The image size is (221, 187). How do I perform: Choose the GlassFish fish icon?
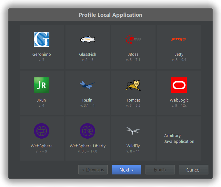pos(87,39)
